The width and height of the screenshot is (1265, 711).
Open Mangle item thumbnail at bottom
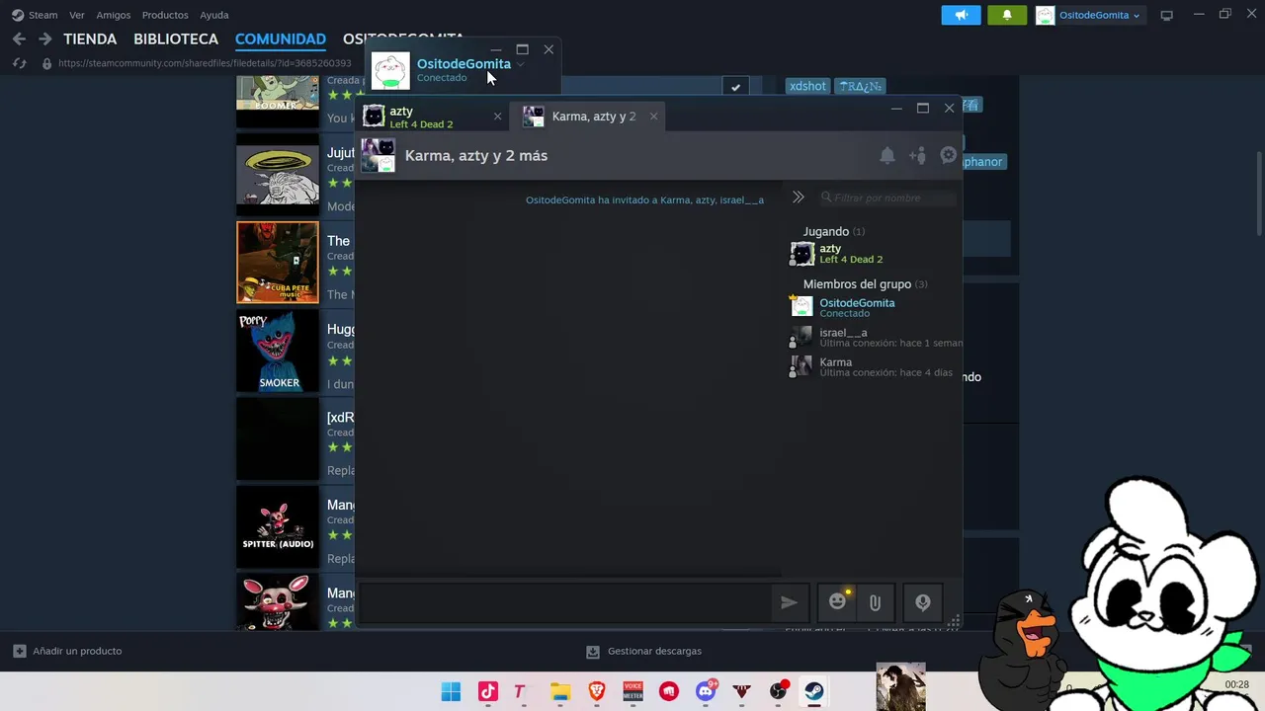(x=278, y=601)
